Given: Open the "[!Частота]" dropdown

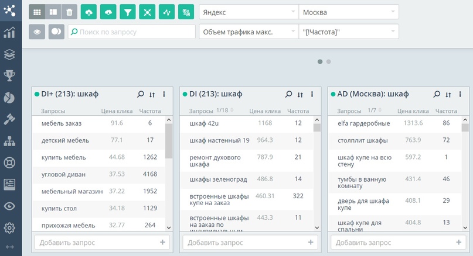Looking at the screenshot, I should (x=349, y=32).
